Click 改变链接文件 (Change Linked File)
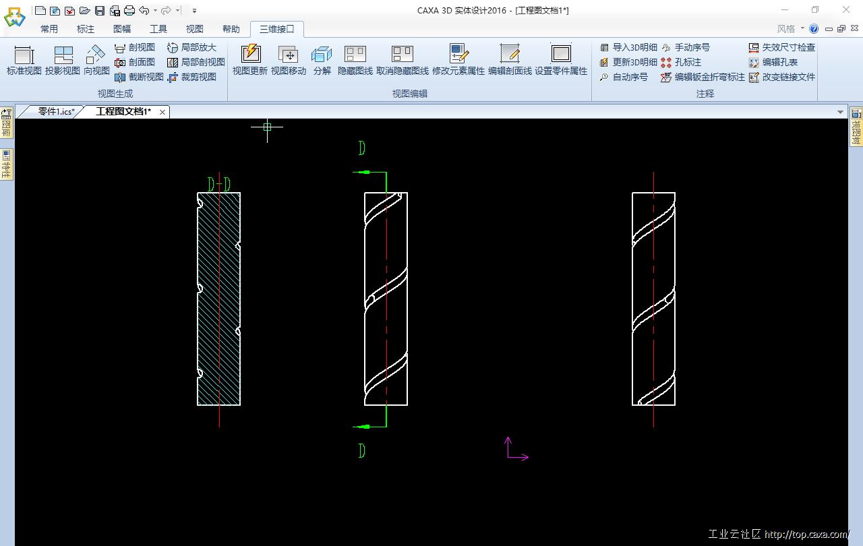The image size is (863, 546). pos(782,77)
